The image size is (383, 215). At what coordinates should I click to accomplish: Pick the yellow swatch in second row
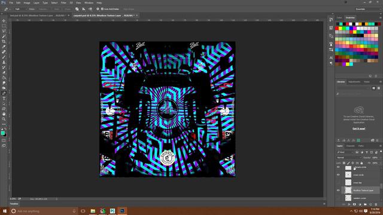click(x=341, y=29)
